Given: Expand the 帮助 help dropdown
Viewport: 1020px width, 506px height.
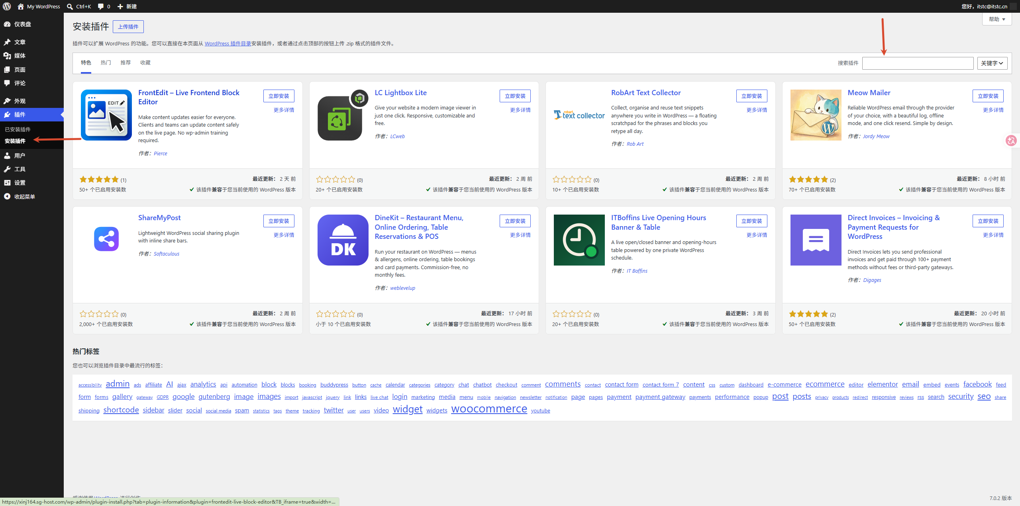Looking at the screenshot, I should pyautogui.click(x=997, y=19).
